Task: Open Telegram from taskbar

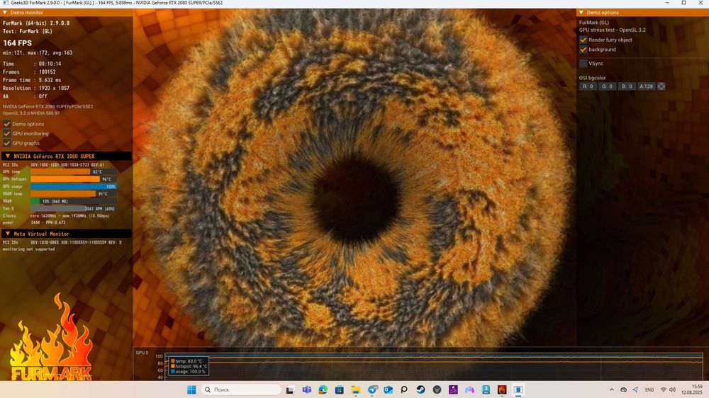Action: click(372, 390)
